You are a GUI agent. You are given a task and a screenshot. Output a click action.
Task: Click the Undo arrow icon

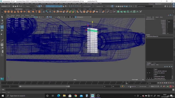[19, 6]
